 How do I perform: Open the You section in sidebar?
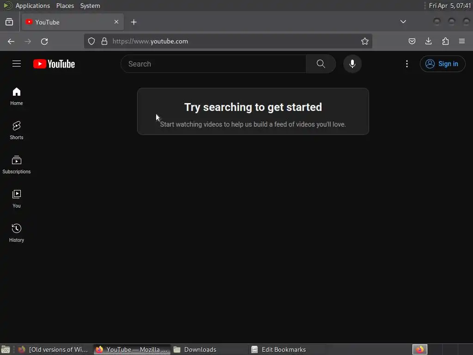tap(17, 199)
